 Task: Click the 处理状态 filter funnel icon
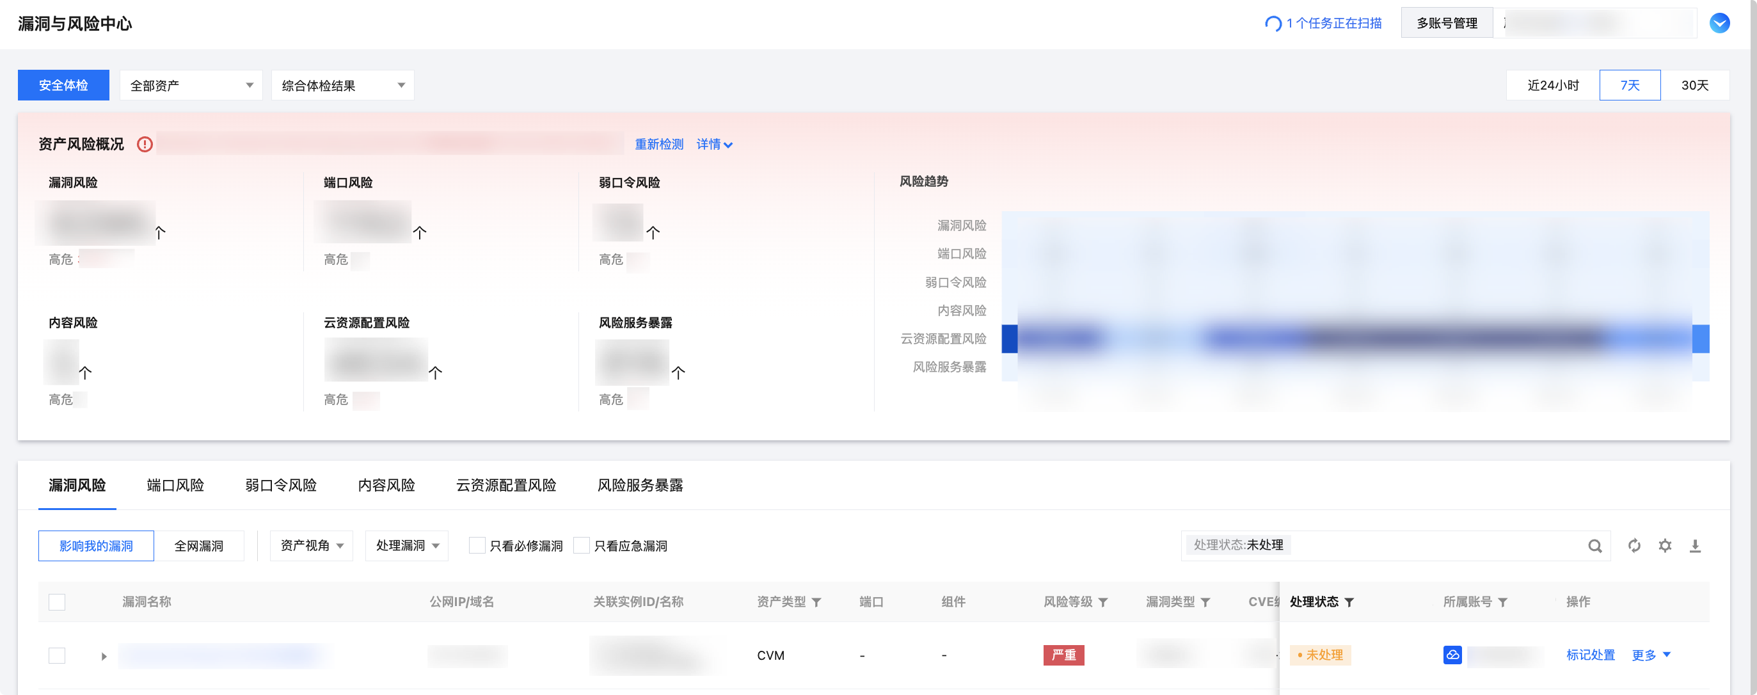(1349, 602)
